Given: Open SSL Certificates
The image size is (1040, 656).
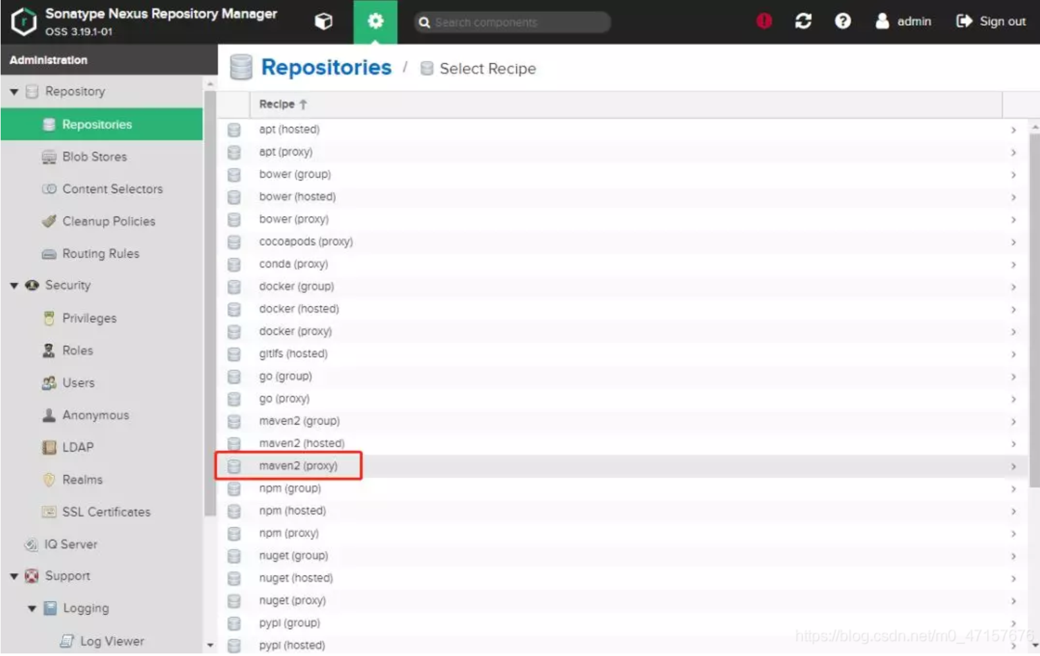Looking at the screenshot, I should click(x=106, y=511).
